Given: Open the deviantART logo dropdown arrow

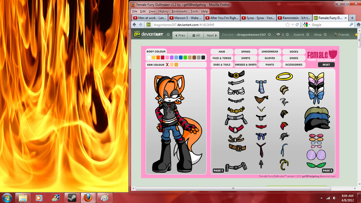Looking at the screenshot, I should pyautogui.click(x=168, y=35).
